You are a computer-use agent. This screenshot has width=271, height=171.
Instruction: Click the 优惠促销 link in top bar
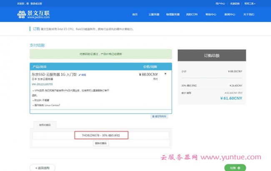click(235, 3)
